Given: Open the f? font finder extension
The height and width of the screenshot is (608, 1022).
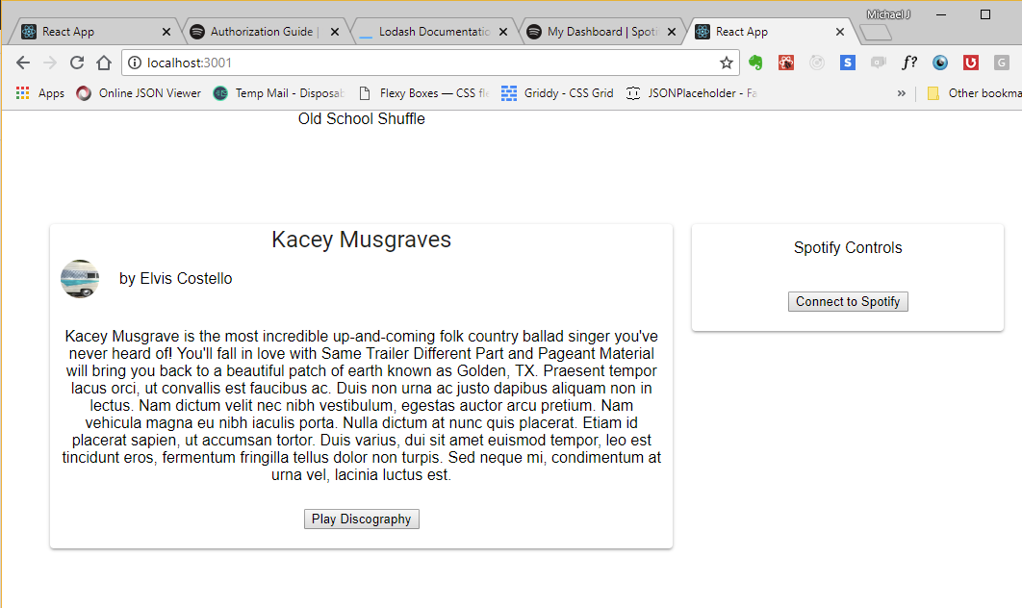Looking at the screenshot, I should tap(909, 63).
